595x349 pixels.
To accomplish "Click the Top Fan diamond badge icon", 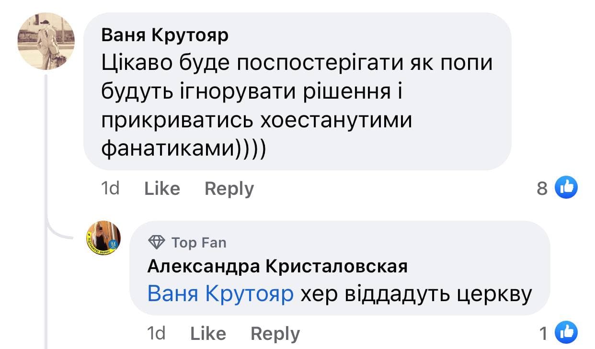I will click(157, 243).
